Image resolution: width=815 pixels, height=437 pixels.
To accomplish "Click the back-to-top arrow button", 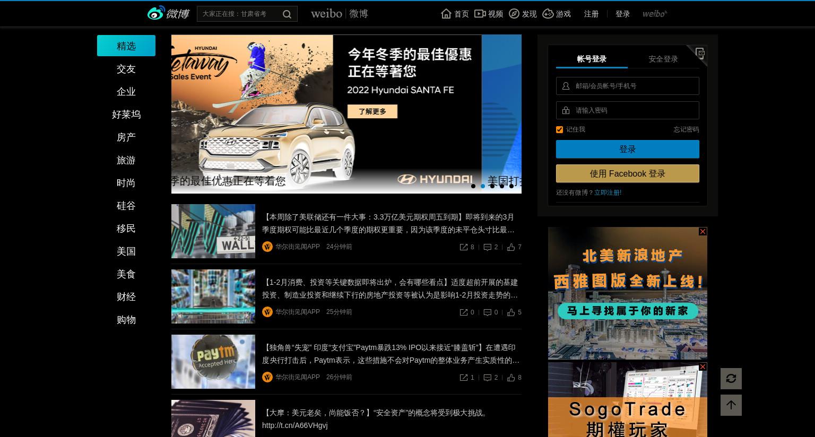I will (x=731, y=405).
